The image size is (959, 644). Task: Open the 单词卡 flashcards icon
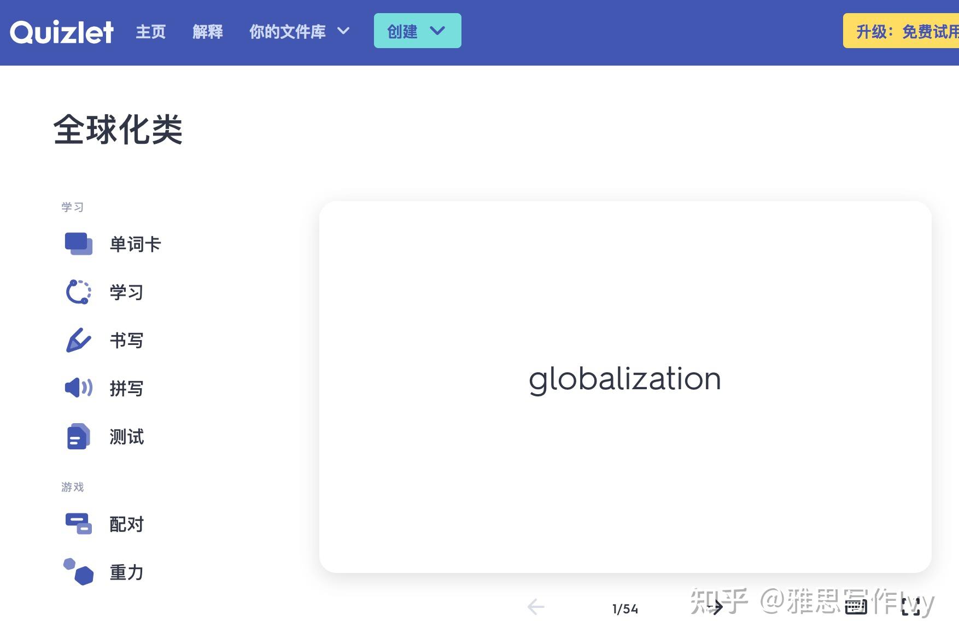pyautogui.click(x=78, y=244)
